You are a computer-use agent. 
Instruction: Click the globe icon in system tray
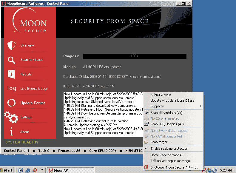[209, 170]
